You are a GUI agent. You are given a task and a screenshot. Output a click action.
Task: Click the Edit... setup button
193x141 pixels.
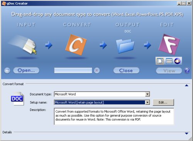pos(163,102)
